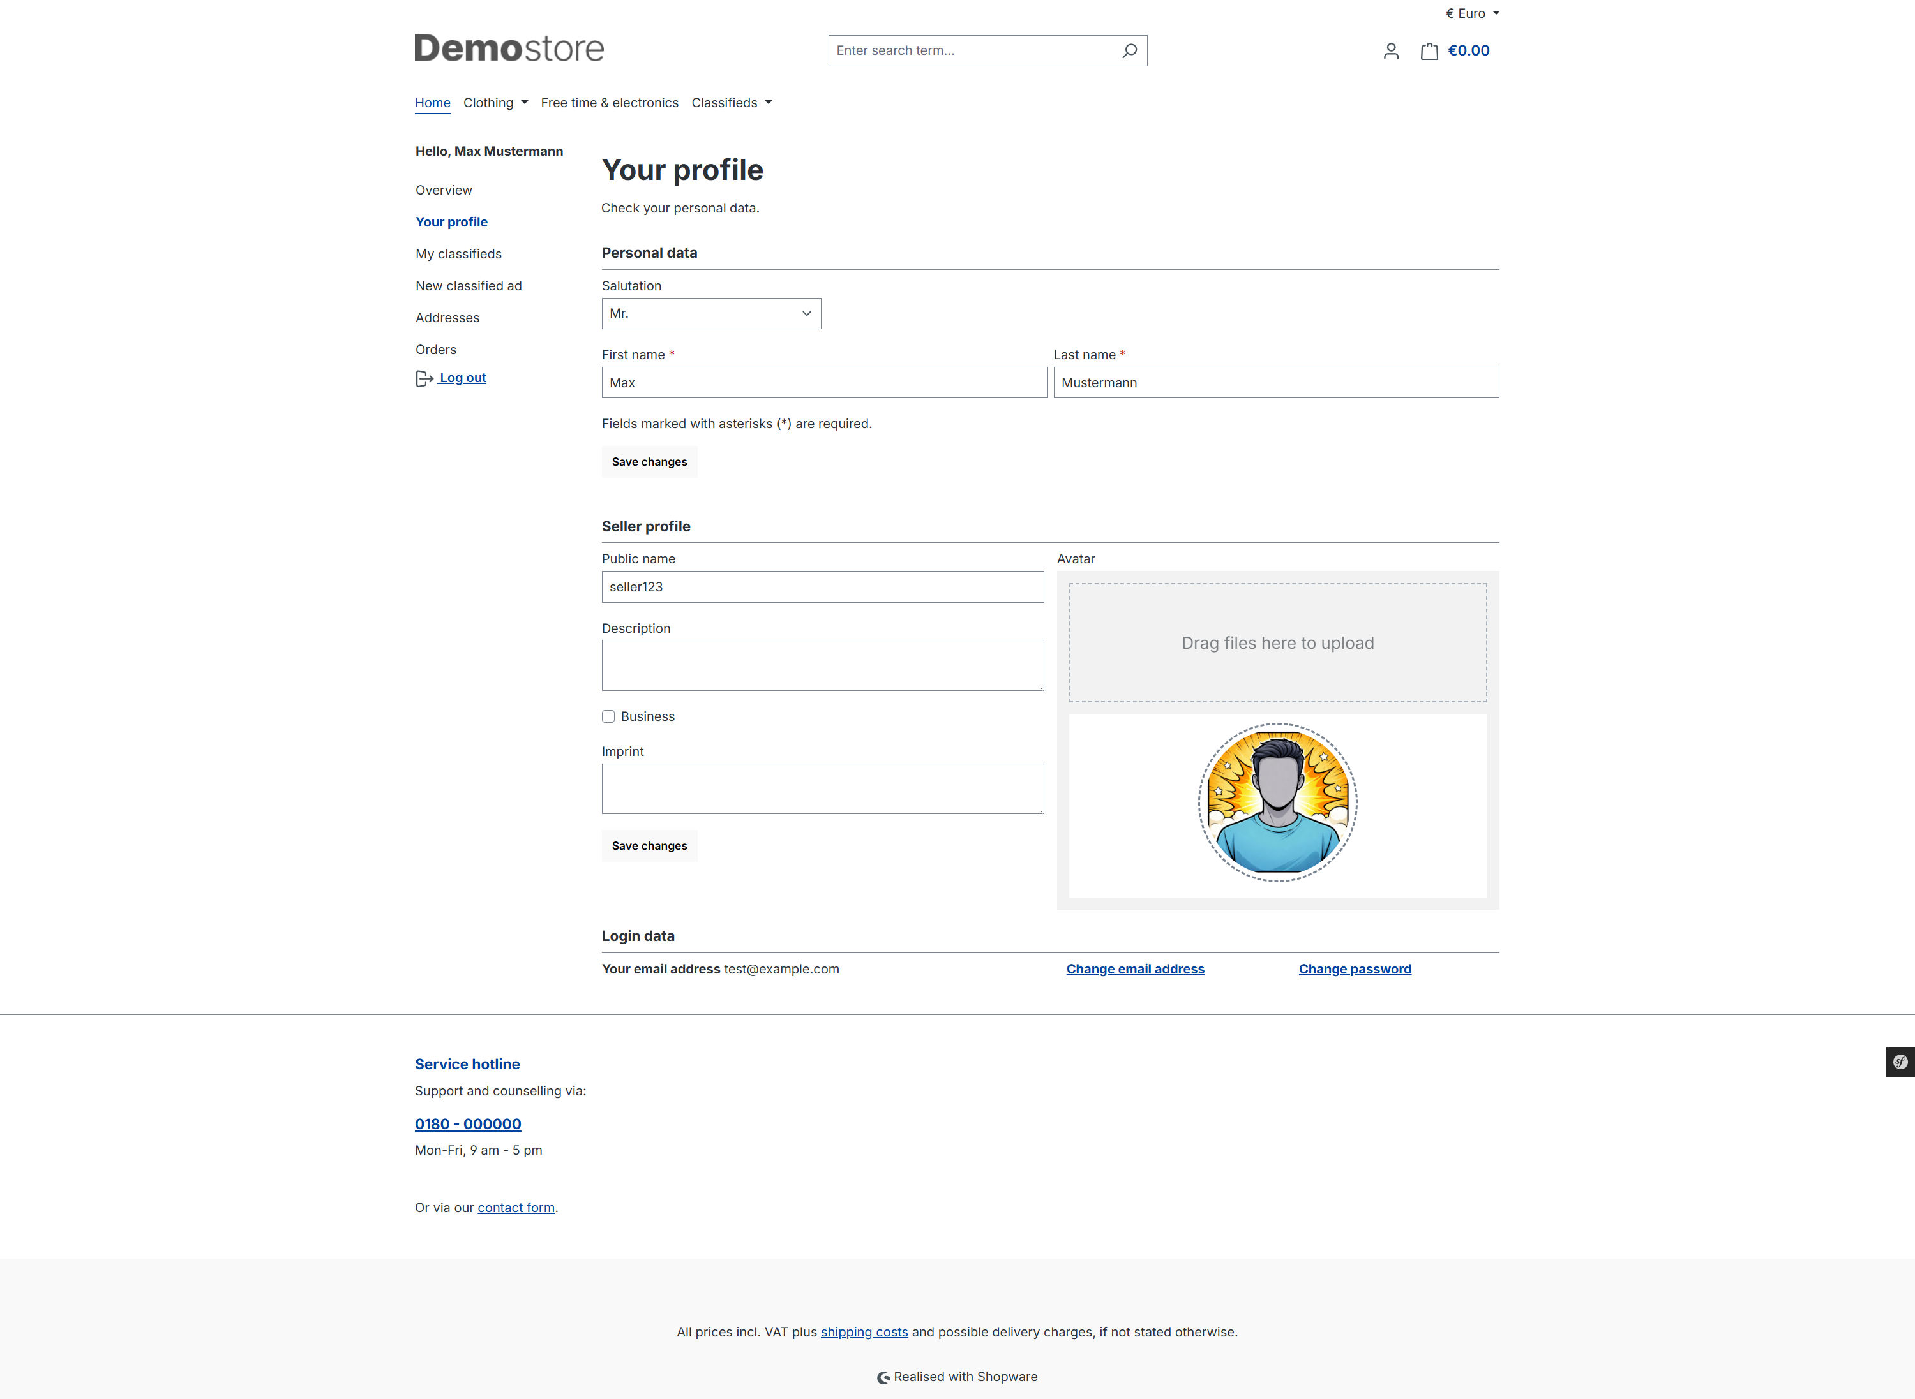
Task: Click the Change password link
Action: 1354,969
